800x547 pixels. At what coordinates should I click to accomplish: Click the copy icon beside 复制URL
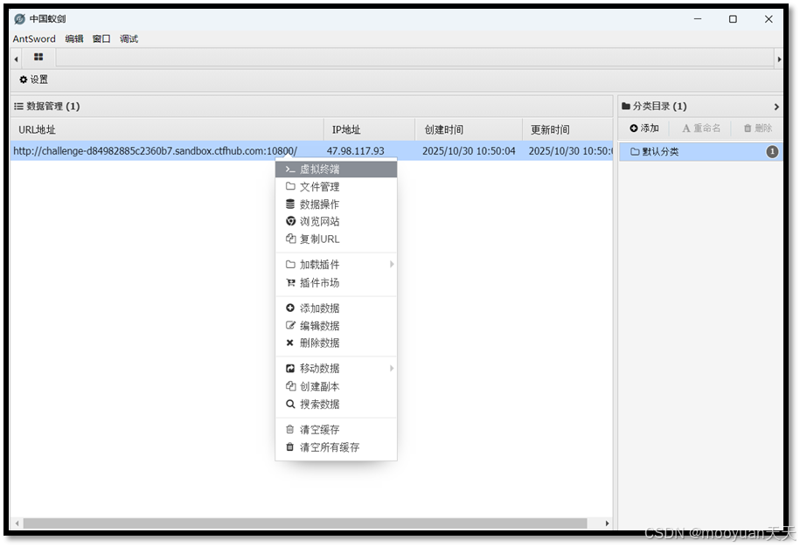tap(290, 238)
